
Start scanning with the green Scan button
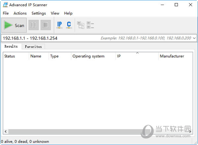14,25
